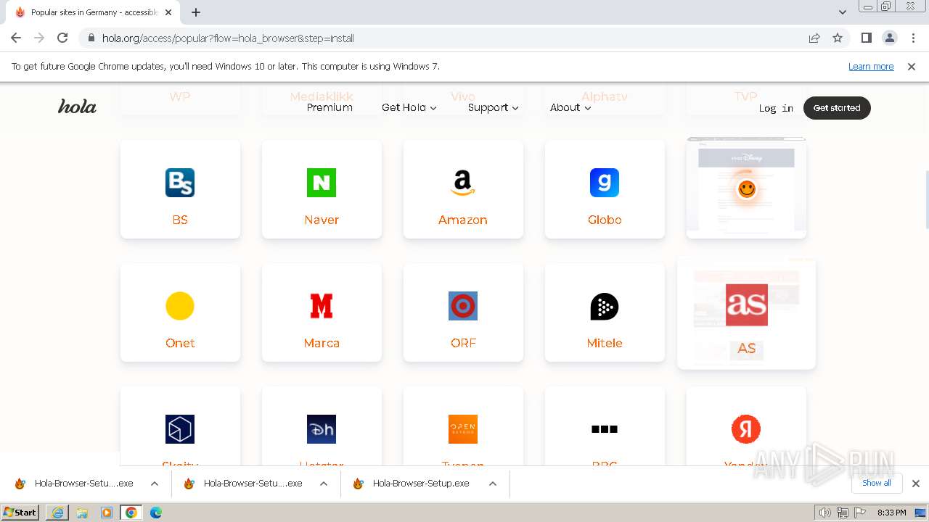The height and width of the screenshot is (522, 929).
Task: Reload the current page
Action: tap(62, 38)
